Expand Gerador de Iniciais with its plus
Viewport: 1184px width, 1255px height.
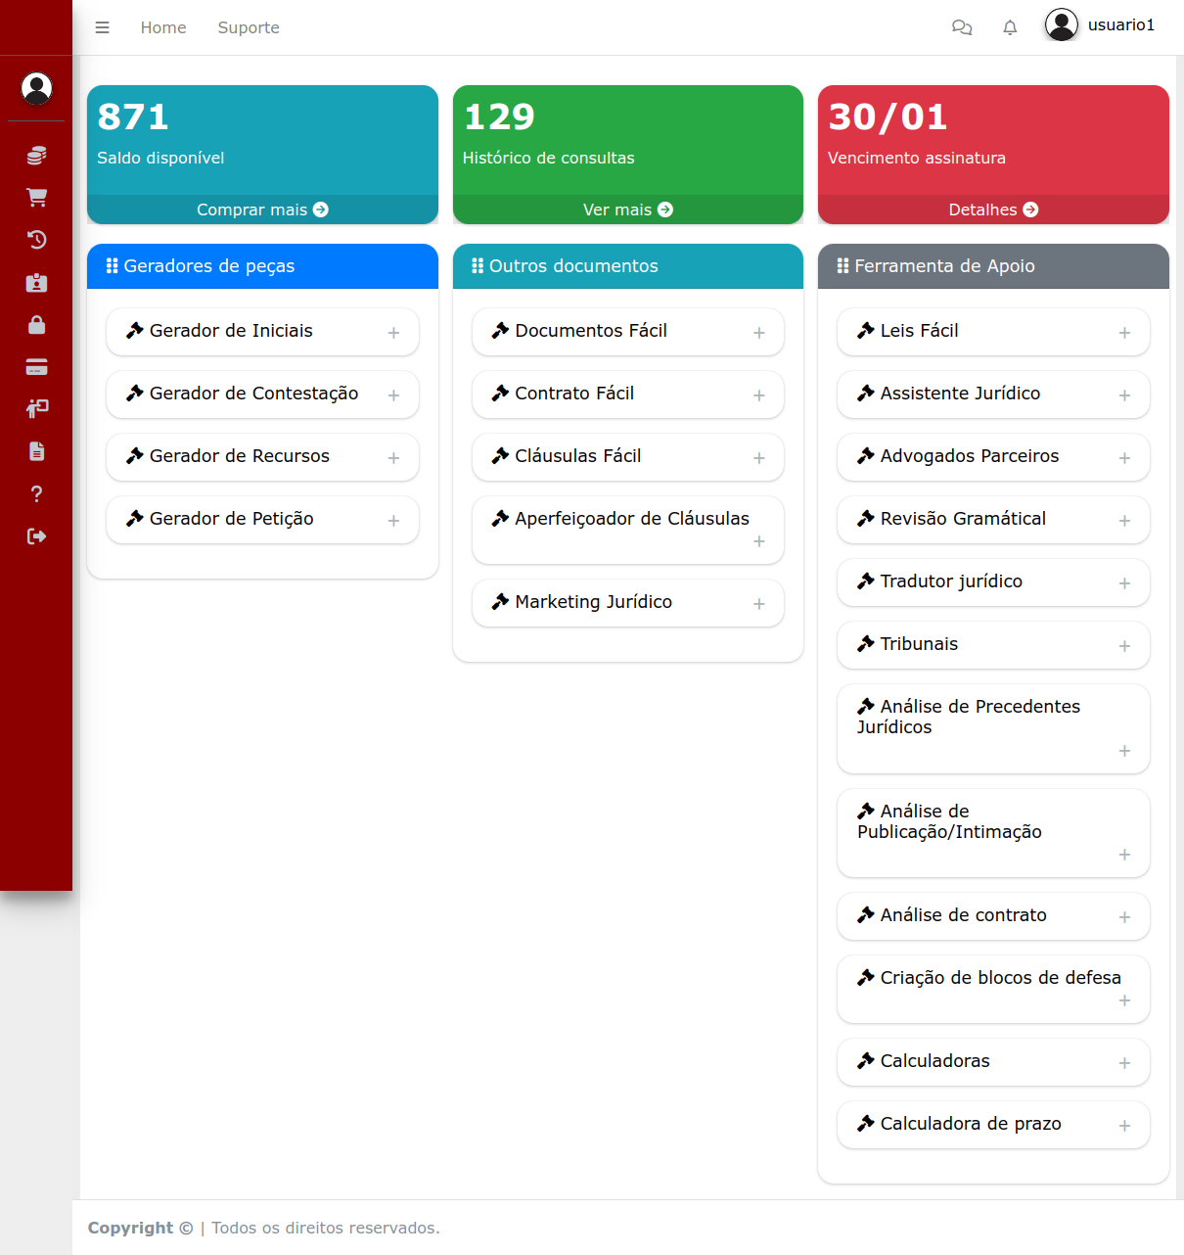coord(393,333)
